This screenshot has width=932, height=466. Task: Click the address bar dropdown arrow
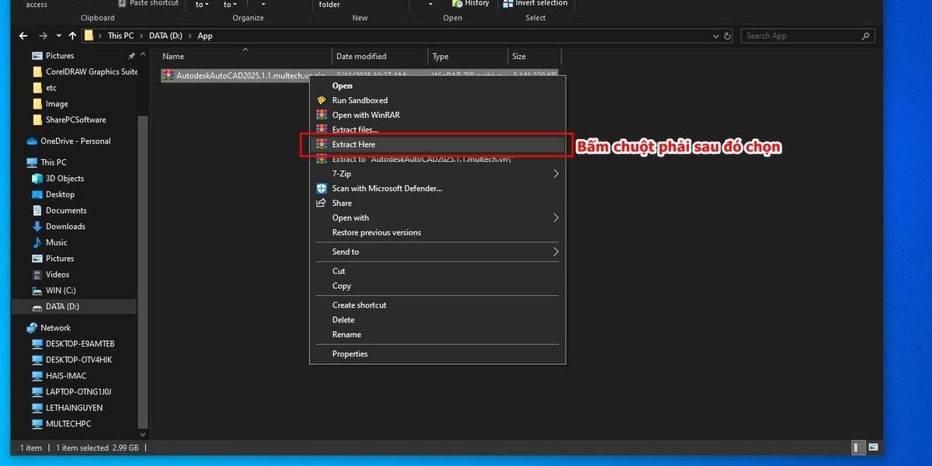pyautogui.click(x=715, y=35)
